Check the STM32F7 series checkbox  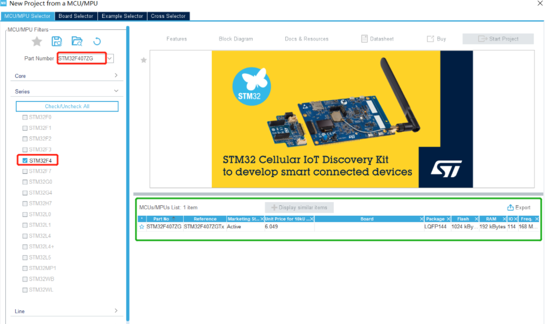25,171
